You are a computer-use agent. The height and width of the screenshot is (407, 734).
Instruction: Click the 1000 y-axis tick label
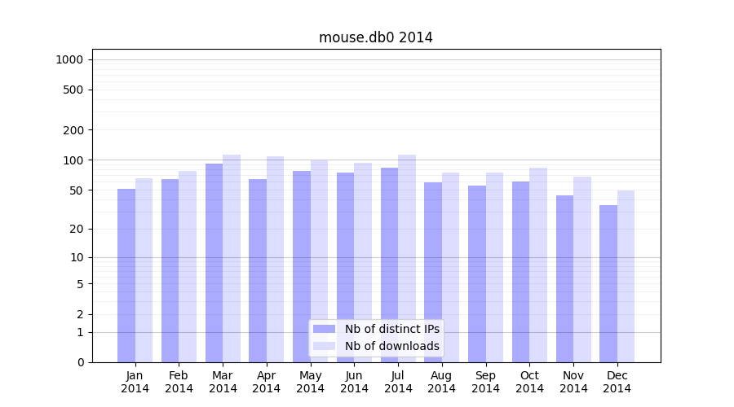(x=69, y=59)
